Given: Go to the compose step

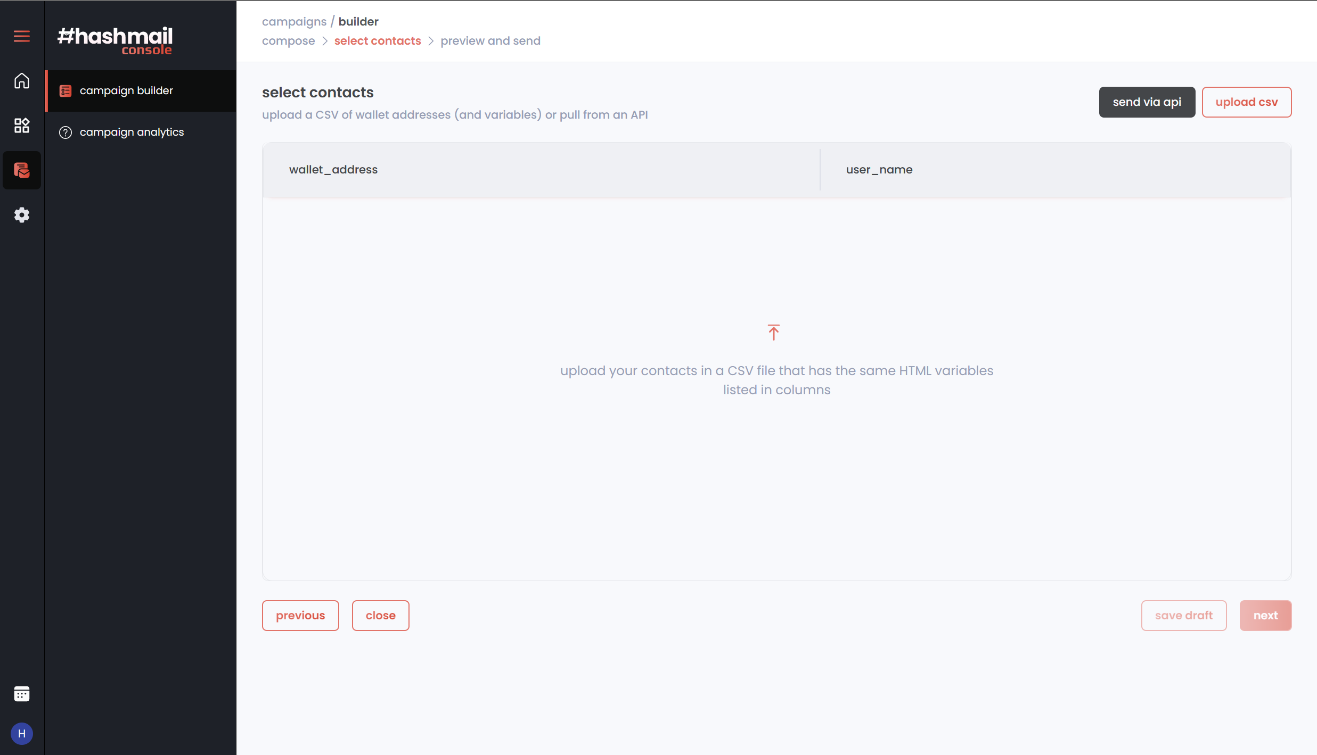Looking at the screenshot, I should pyautogui.click(x=288, y=41).
